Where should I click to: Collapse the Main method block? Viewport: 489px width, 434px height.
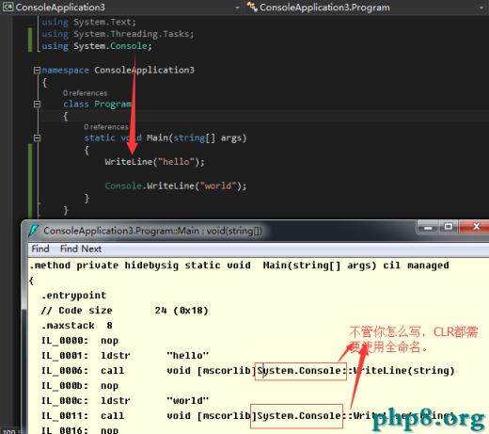click(37, 137)
